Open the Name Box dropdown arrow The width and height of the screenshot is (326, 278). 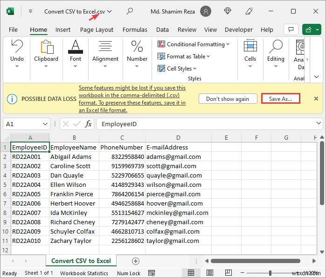click(45, 124)
